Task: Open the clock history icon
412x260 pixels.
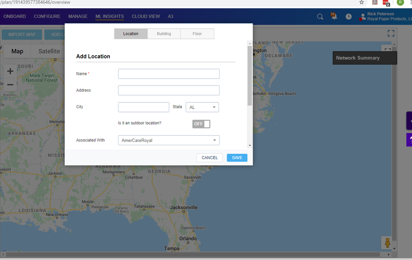Action: click(348, 16)
